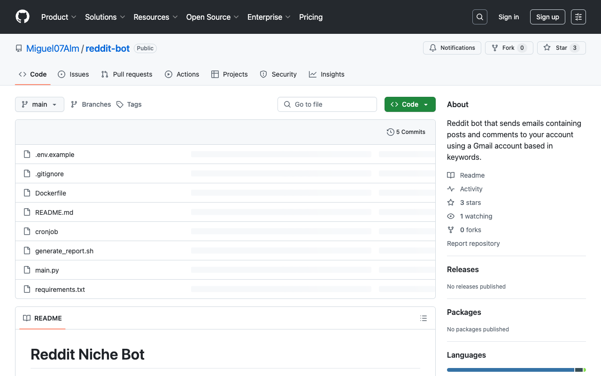This screenshot has height=376, width=601.
Task: Click the history clock icon by 5 Commits
Action: click(390, 132)
